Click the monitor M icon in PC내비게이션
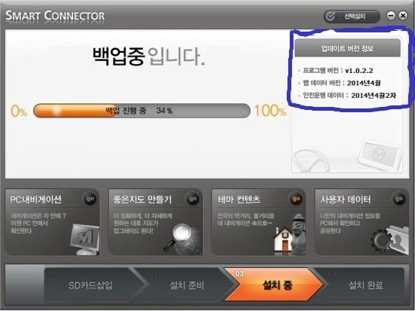 (x=85, y=239)
